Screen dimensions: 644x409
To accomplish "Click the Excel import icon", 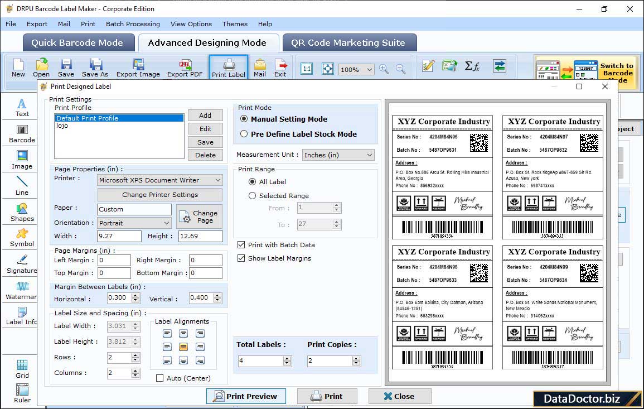I will (x=450, y=66).
